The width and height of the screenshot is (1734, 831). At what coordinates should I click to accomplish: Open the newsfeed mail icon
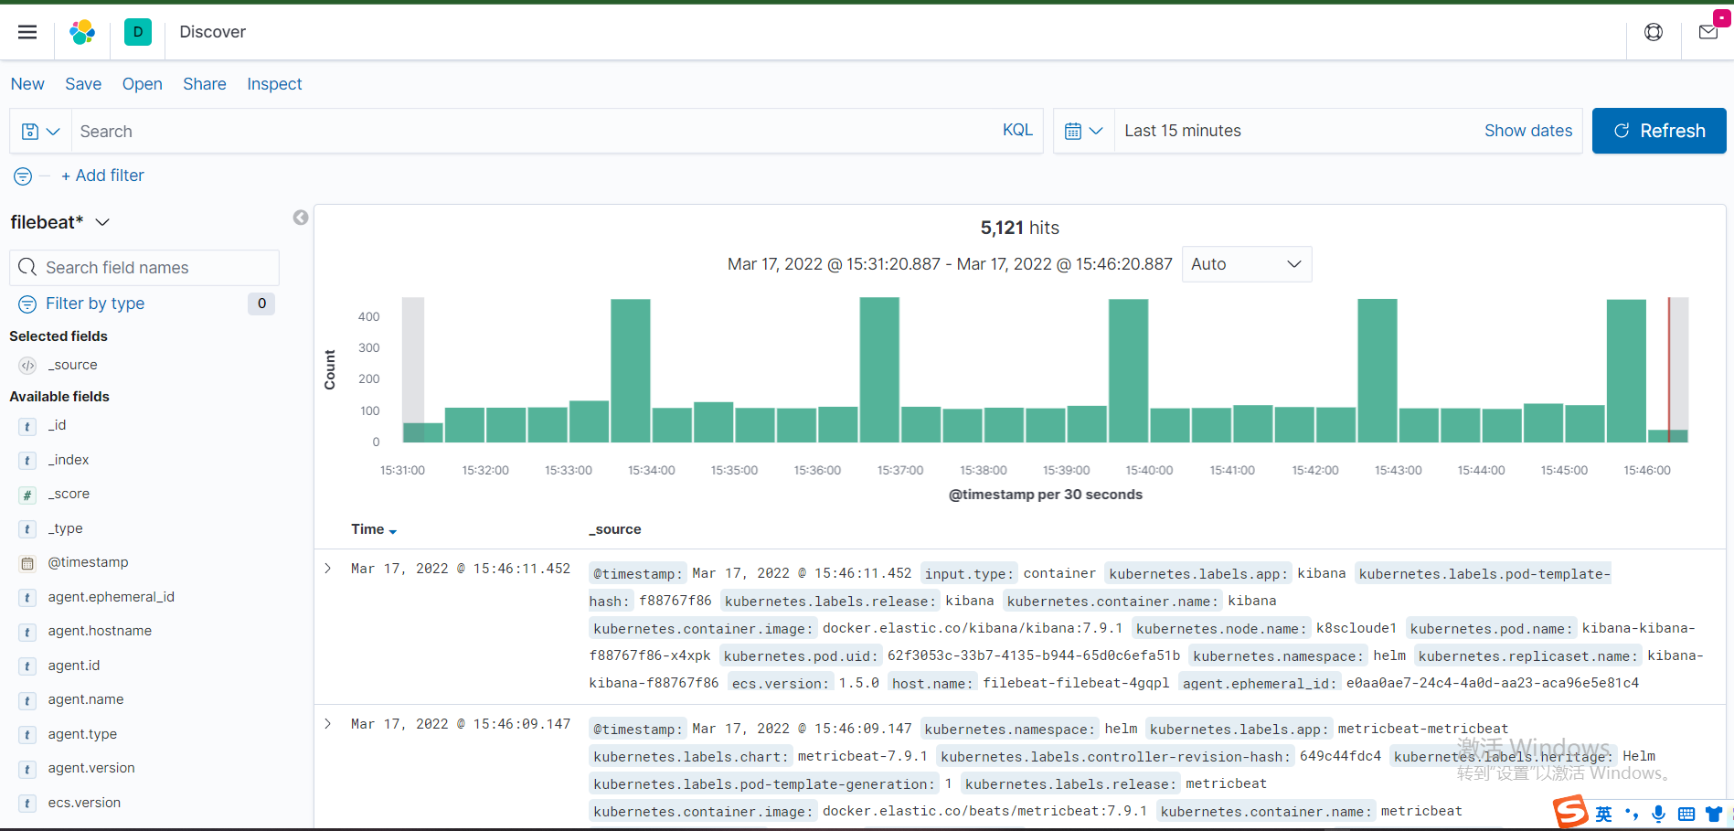(x=1708, y=32)
